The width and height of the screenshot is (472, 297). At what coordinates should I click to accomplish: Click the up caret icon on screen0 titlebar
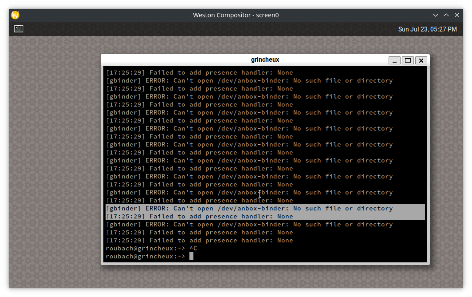point(446,15)
